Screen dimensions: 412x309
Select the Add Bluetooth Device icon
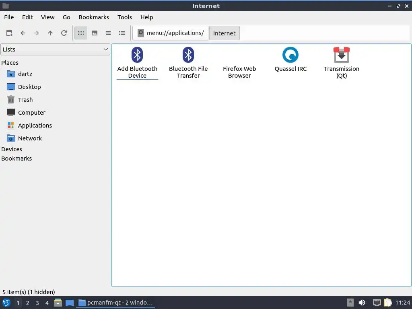click(137, 55)
